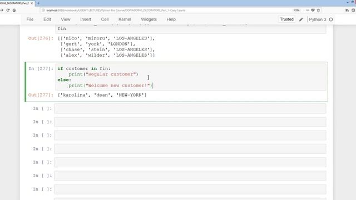The image size is (356, 200).
Task: Bookmark this page with the star icon
Action: click(x=318, y=10)
